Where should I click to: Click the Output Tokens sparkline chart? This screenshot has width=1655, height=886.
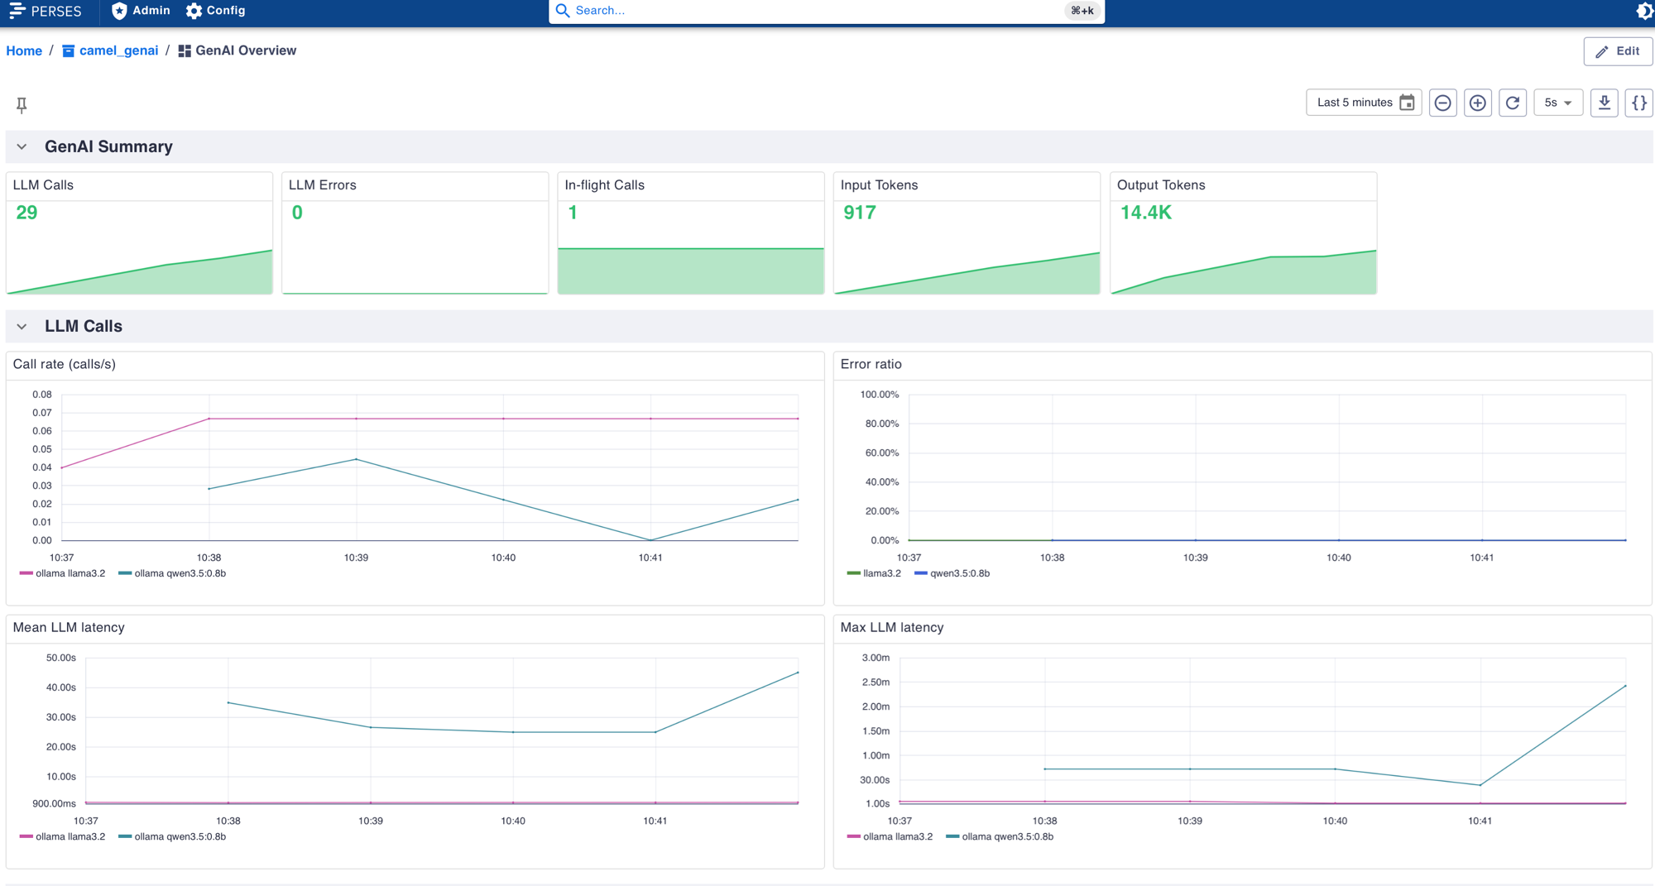pos(1244,271)
